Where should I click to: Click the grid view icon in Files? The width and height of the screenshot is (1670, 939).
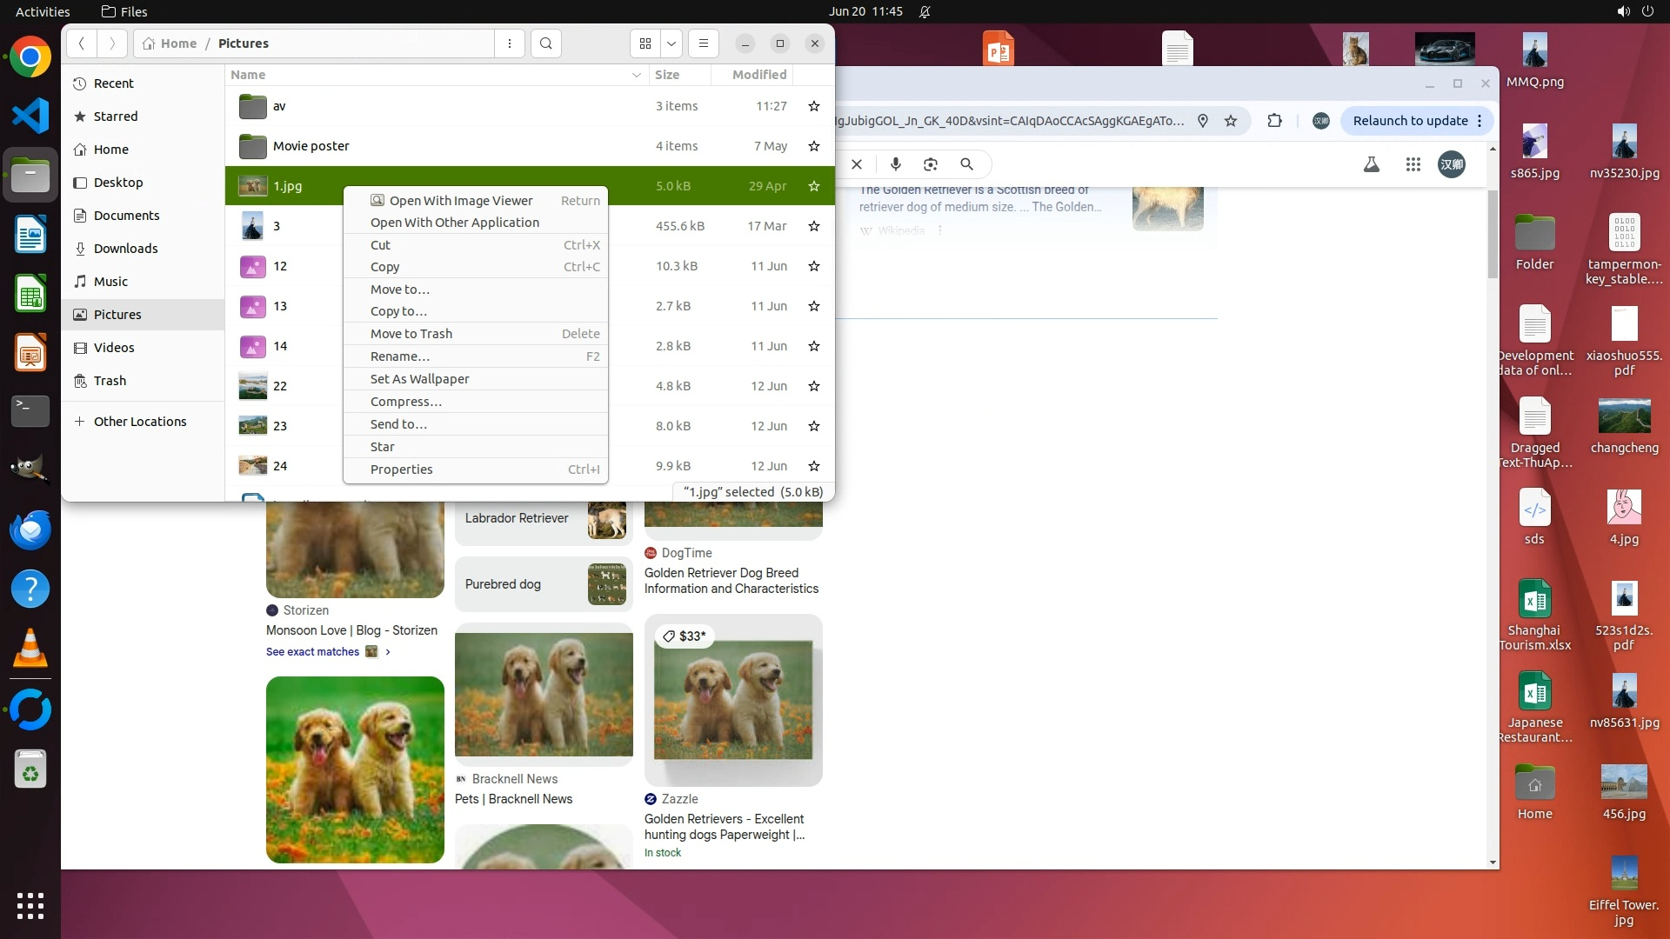[x=645, y=43]
